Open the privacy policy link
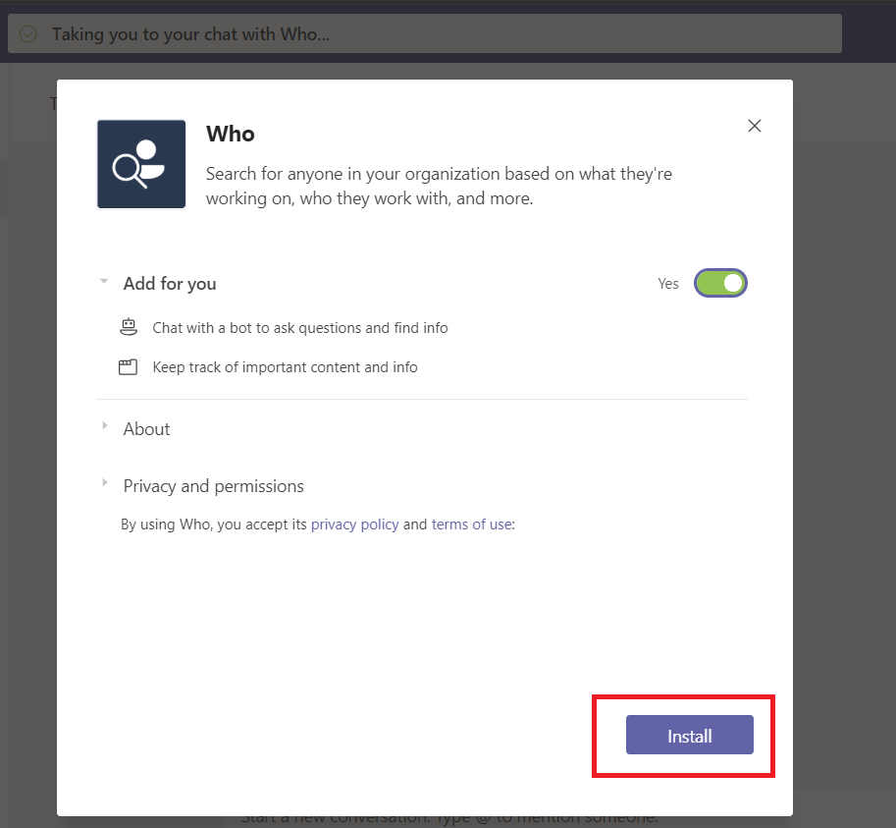Image resolution: width=896 pixels, height=828 pixels. (x=355, y=524)
